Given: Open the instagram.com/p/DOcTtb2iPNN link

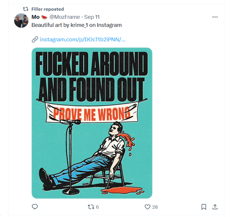Looking at the screenshot, I should tap(82, 40).
